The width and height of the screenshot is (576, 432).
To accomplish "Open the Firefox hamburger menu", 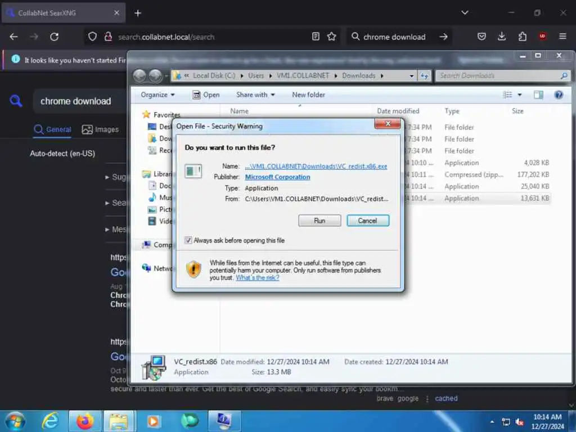I will [562, 37].
